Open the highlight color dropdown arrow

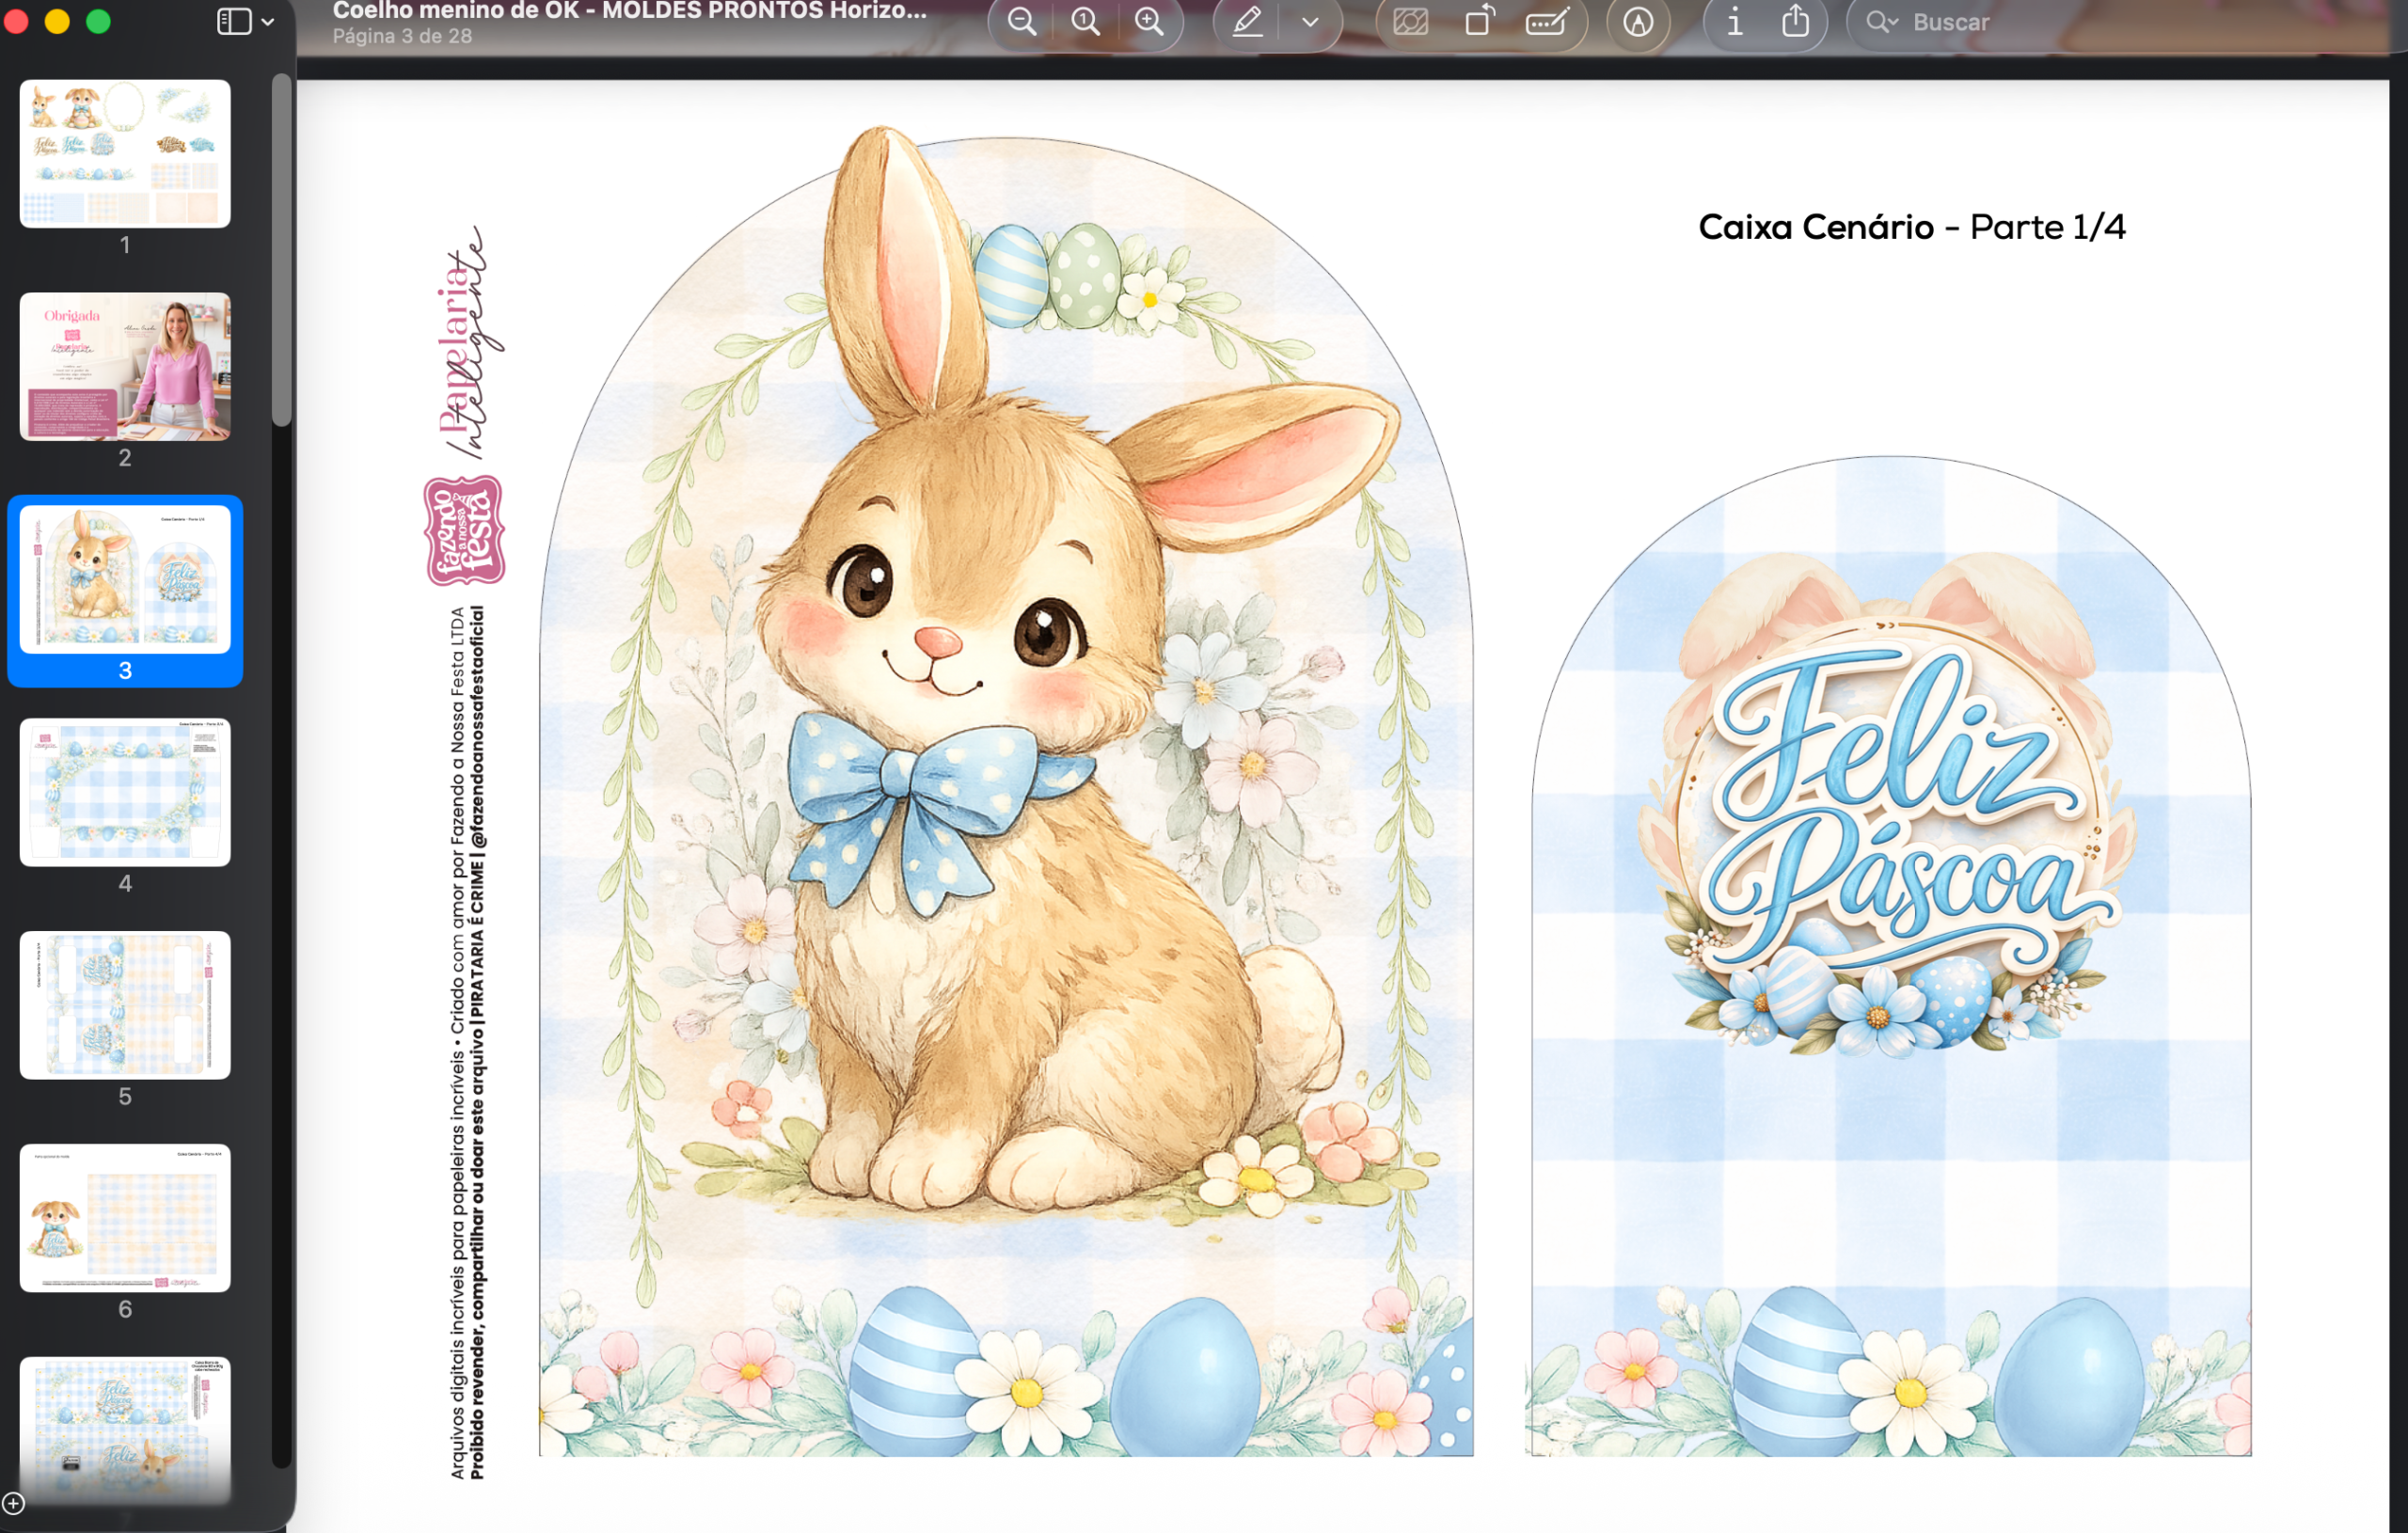coord(1310,22)
